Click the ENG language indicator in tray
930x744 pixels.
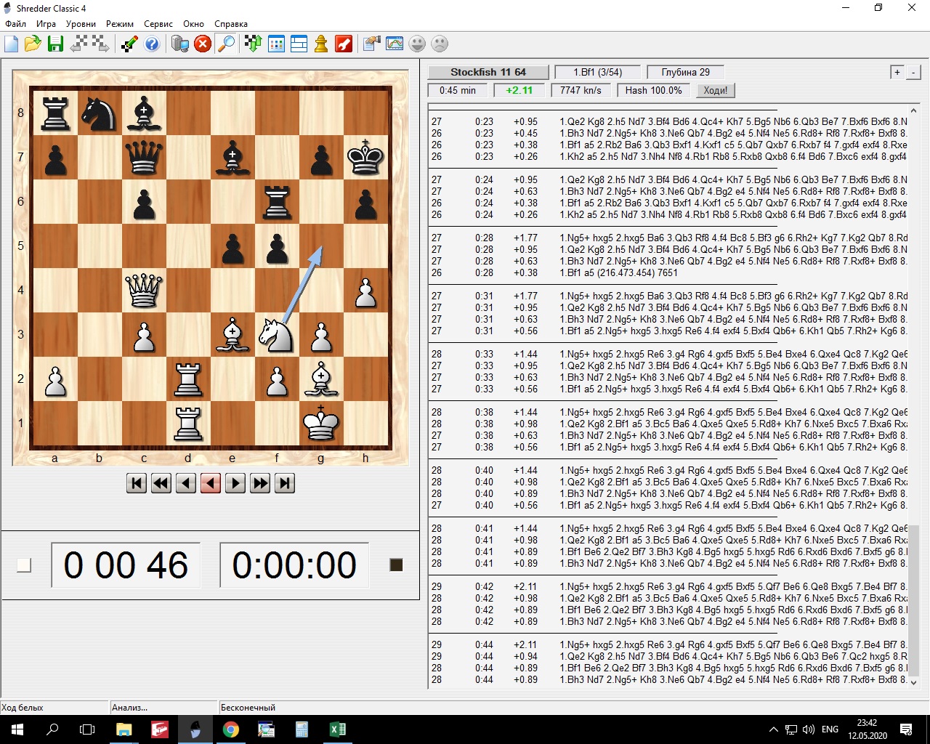click(x=830, y=729)
